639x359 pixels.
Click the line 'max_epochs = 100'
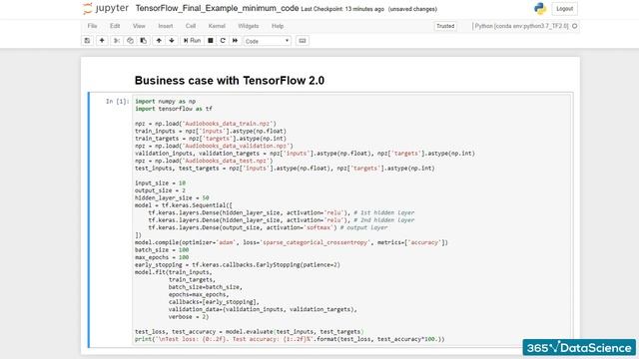162,257
